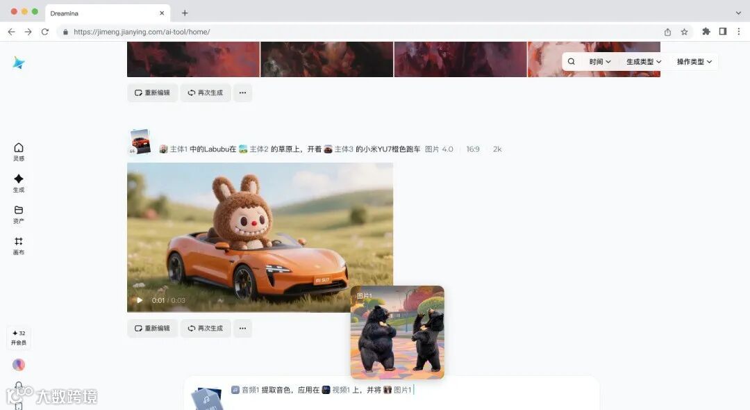Open the browser three-dot menu
The height and width of the screenshot is (410, 750).
(x=739, y=31)
